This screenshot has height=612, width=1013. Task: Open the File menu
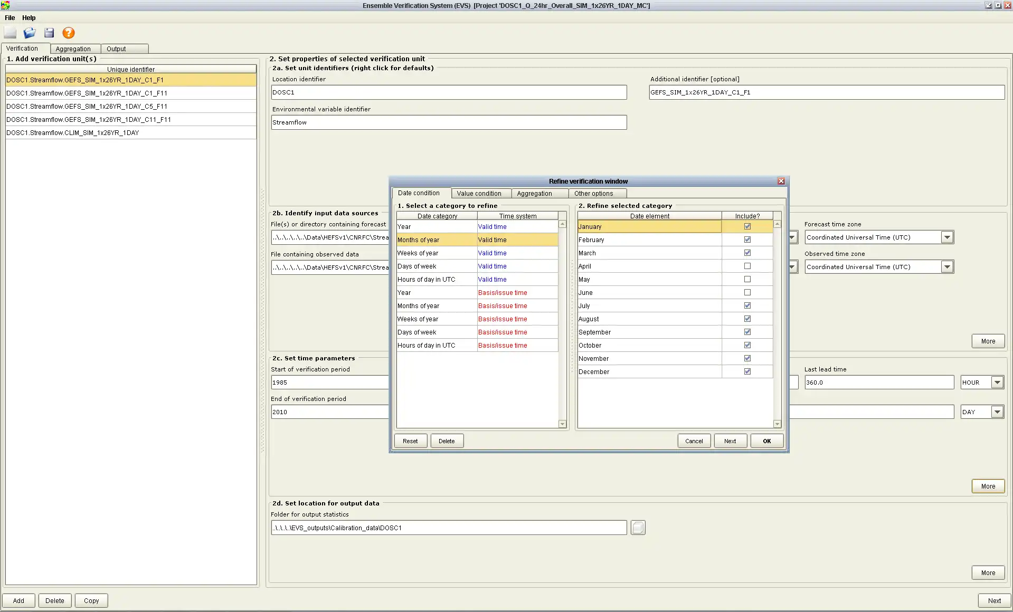coord(10,18)
